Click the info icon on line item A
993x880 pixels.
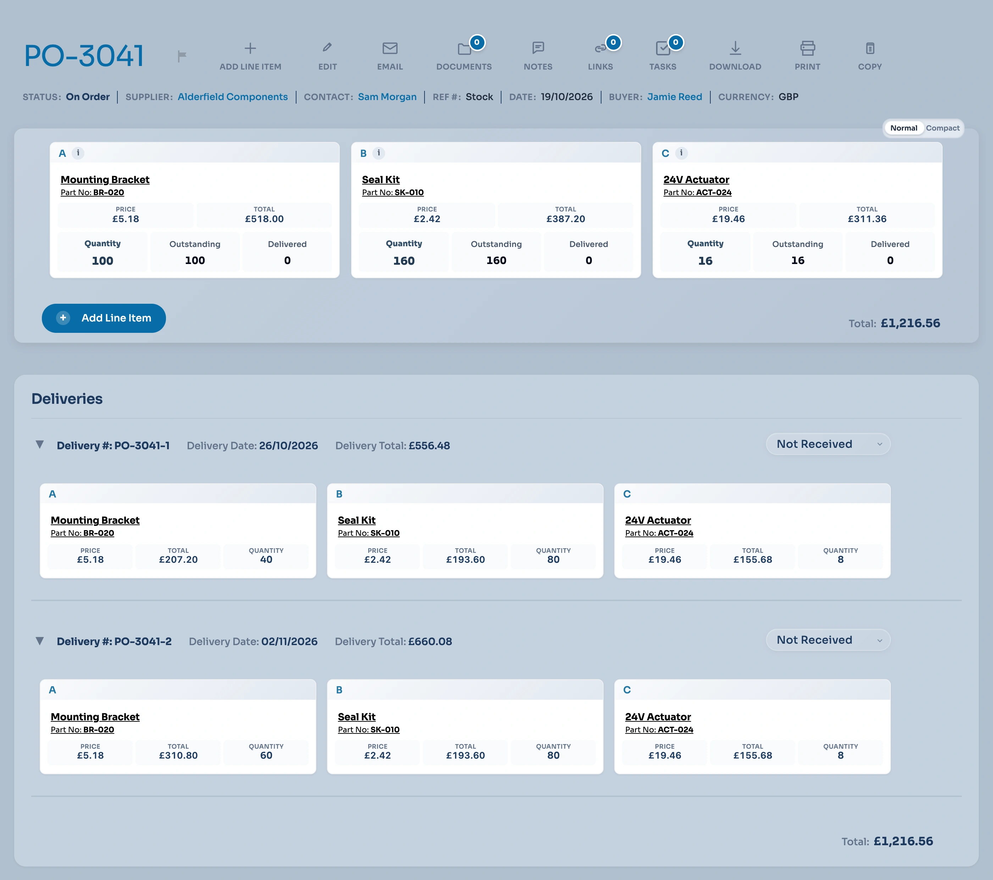tap(78, 153)
